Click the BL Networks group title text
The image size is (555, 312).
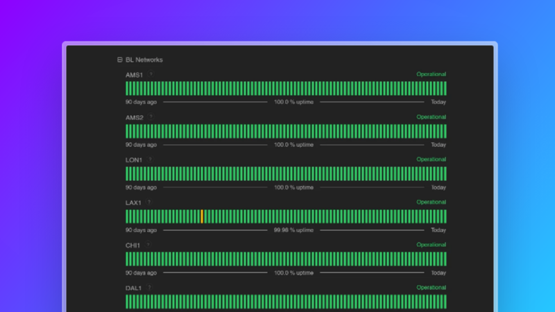(x=144, y=60)
